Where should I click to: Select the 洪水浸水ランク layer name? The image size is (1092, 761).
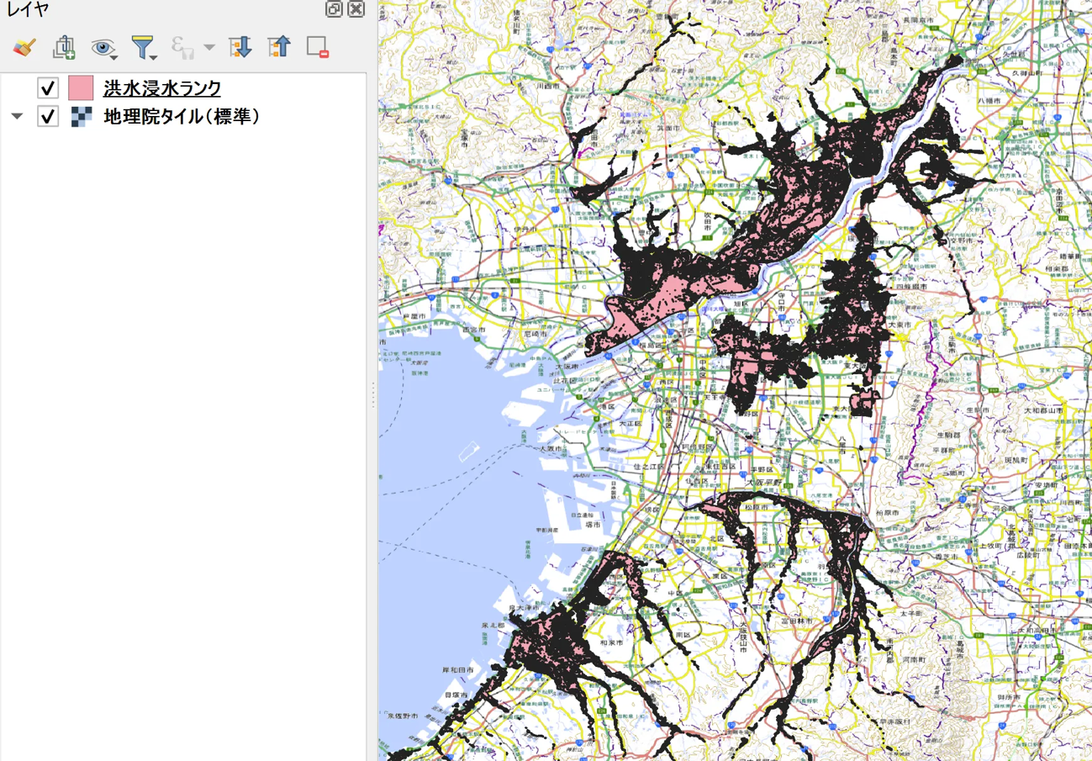tap(162, 88)
